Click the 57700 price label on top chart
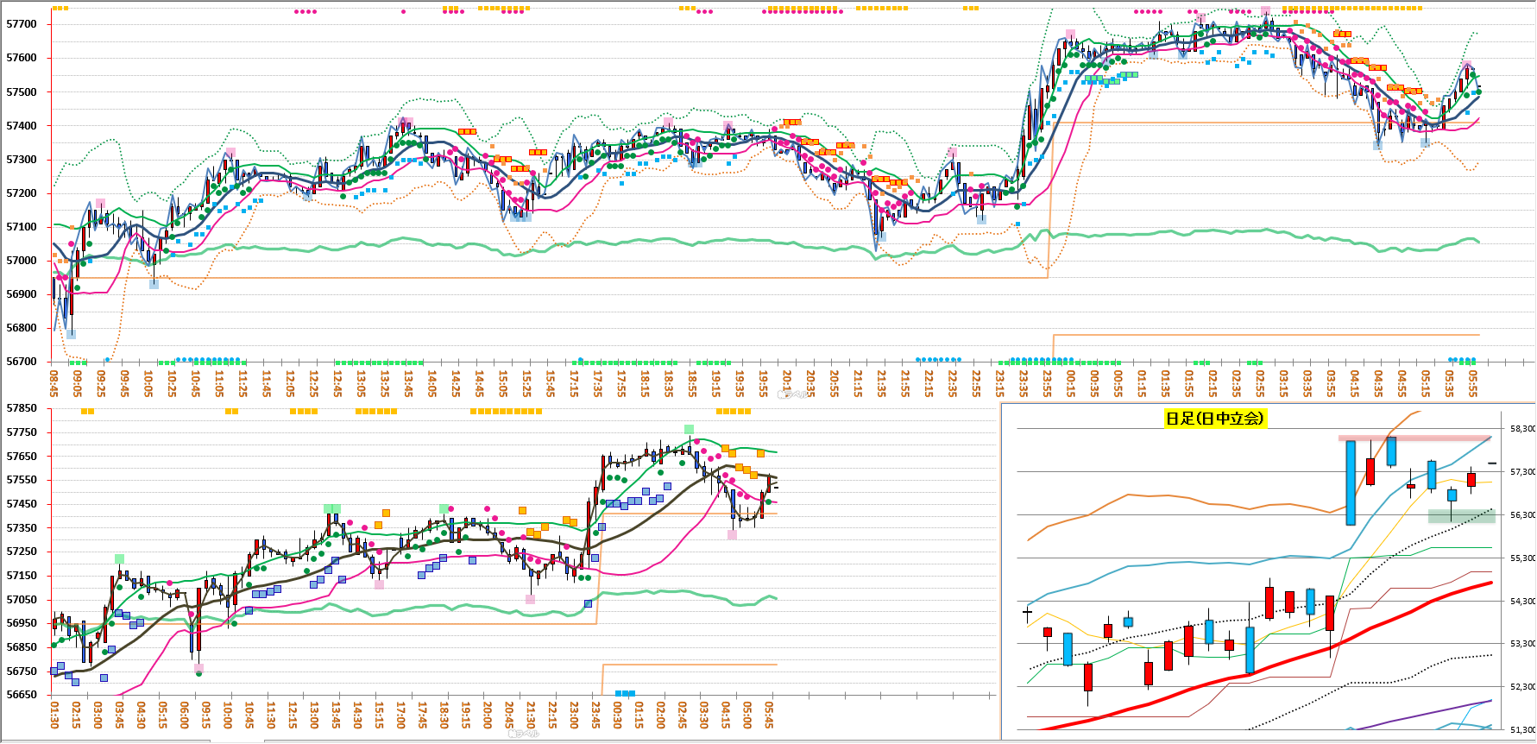1537x744 pixels. [22, 24]
